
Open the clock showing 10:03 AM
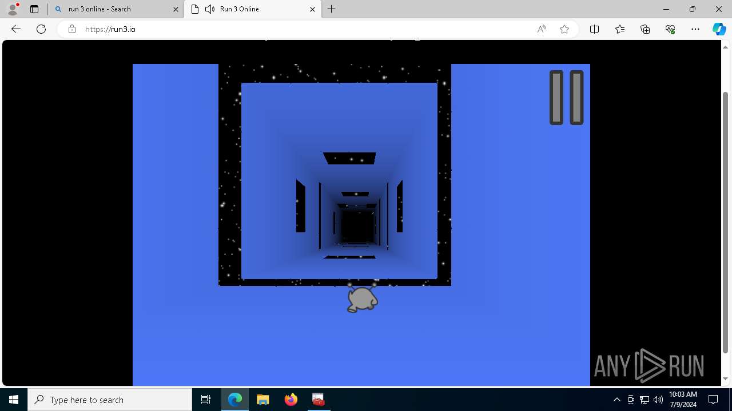[x=683, y=400]
